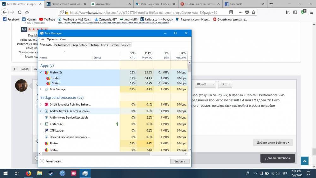Close the AndroidBG browser tab
Image resolution: width=316 pixels, height=178 pixels.
coord(129,4)
